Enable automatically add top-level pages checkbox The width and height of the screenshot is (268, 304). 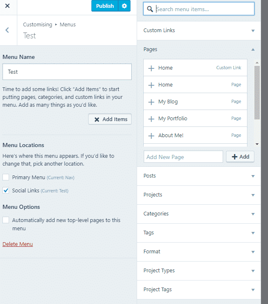[6, 220]
